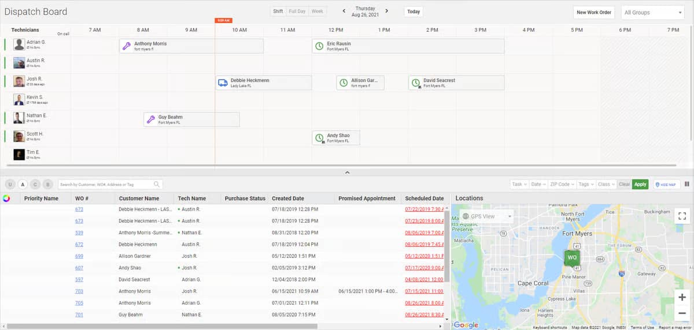Open scheduled date 08/26/2021 8:30 link
Viewport: 694px width, 330px height.
tap(424, 315)
